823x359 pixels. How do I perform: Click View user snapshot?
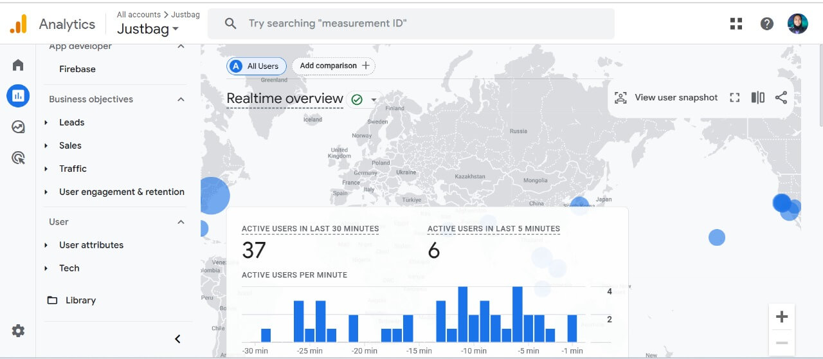pyautogui.click(x=676, y=98)
